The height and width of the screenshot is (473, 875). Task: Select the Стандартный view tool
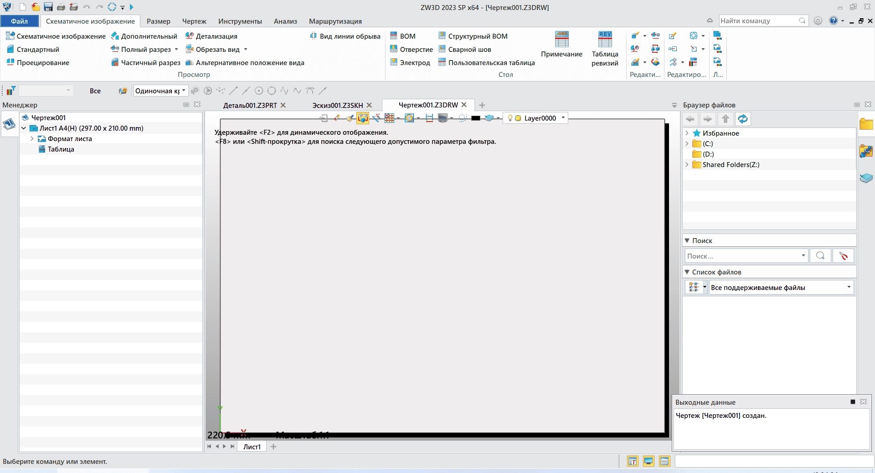[33, 49]
